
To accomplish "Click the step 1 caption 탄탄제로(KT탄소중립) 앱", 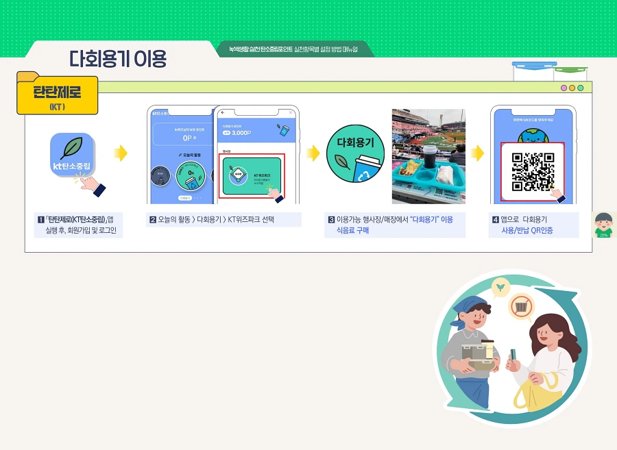I will pyautogui.click(x=79, y=225).
